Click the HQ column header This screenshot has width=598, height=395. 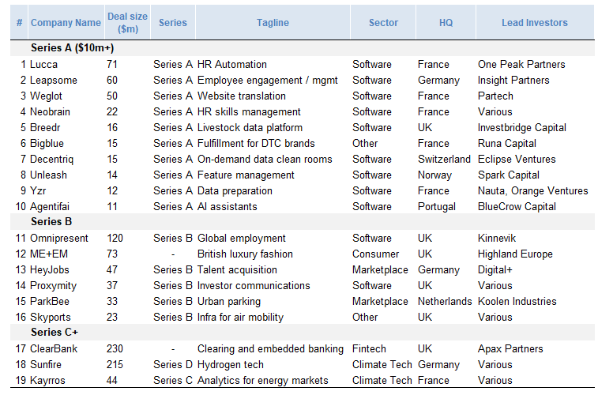click(x=446, y=23)
